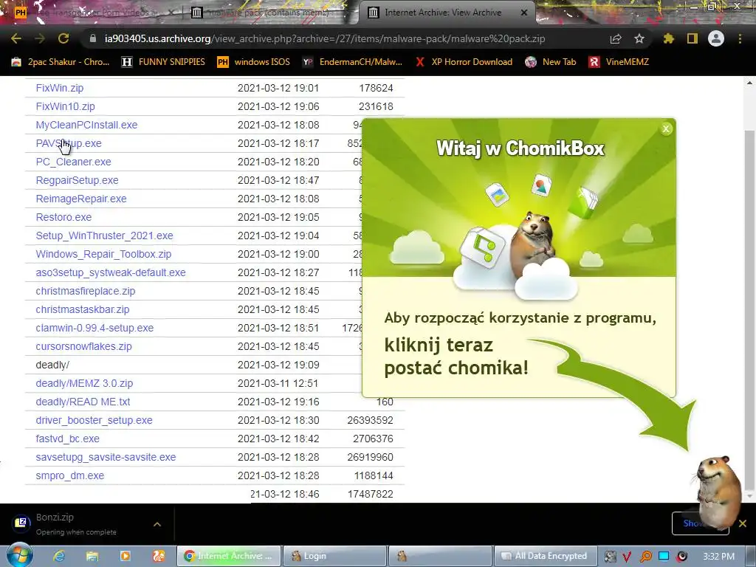756x567 pixels.
Task: Open the browser side panel icon
Action: (x=693, y=38)
